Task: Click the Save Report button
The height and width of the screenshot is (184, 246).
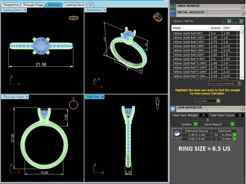Action: pos(232,124)
